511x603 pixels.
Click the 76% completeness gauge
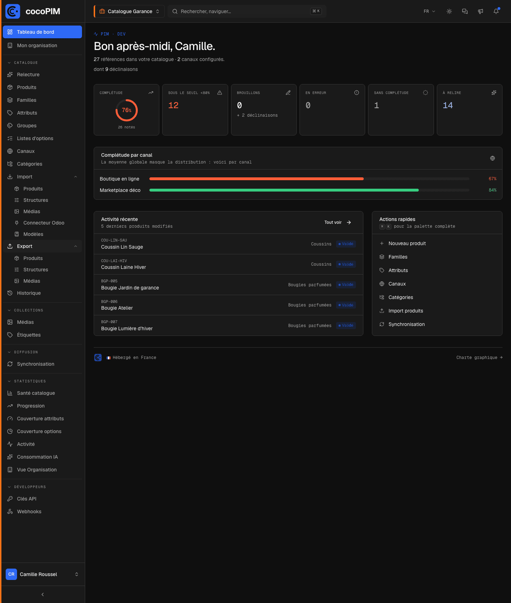tap(127, 110)
